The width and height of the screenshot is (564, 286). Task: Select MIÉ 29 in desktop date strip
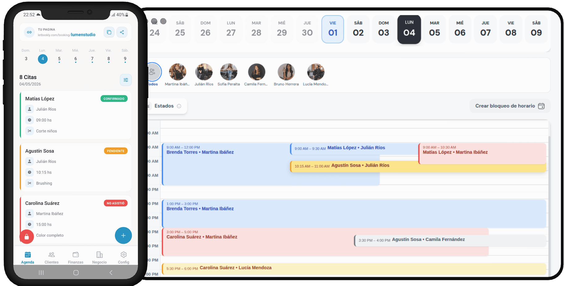click(282, 29)
